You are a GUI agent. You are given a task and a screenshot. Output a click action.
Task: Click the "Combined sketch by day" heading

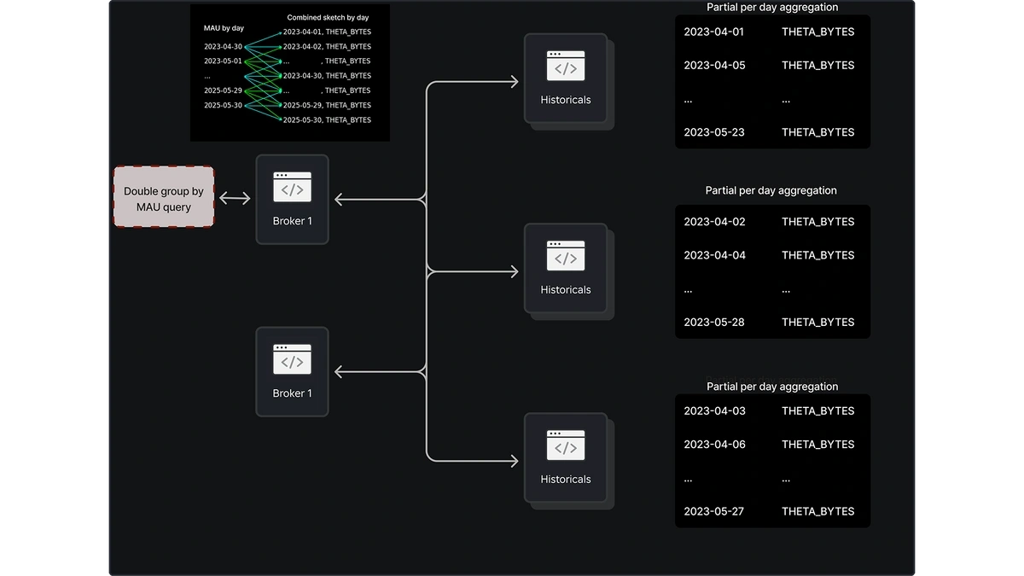click(x=328, y=18)
